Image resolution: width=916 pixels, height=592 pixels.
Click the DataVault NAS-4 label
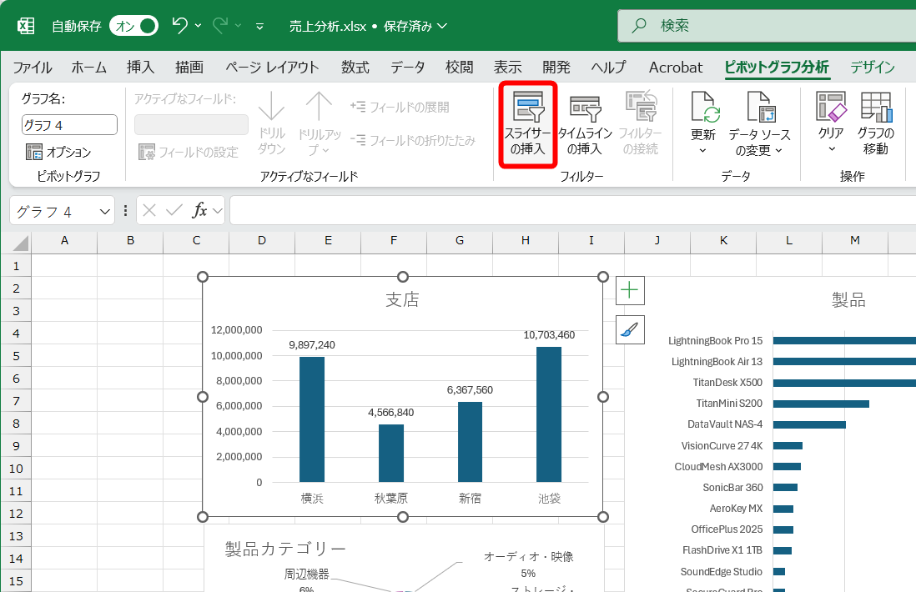[x=725, y=424]
